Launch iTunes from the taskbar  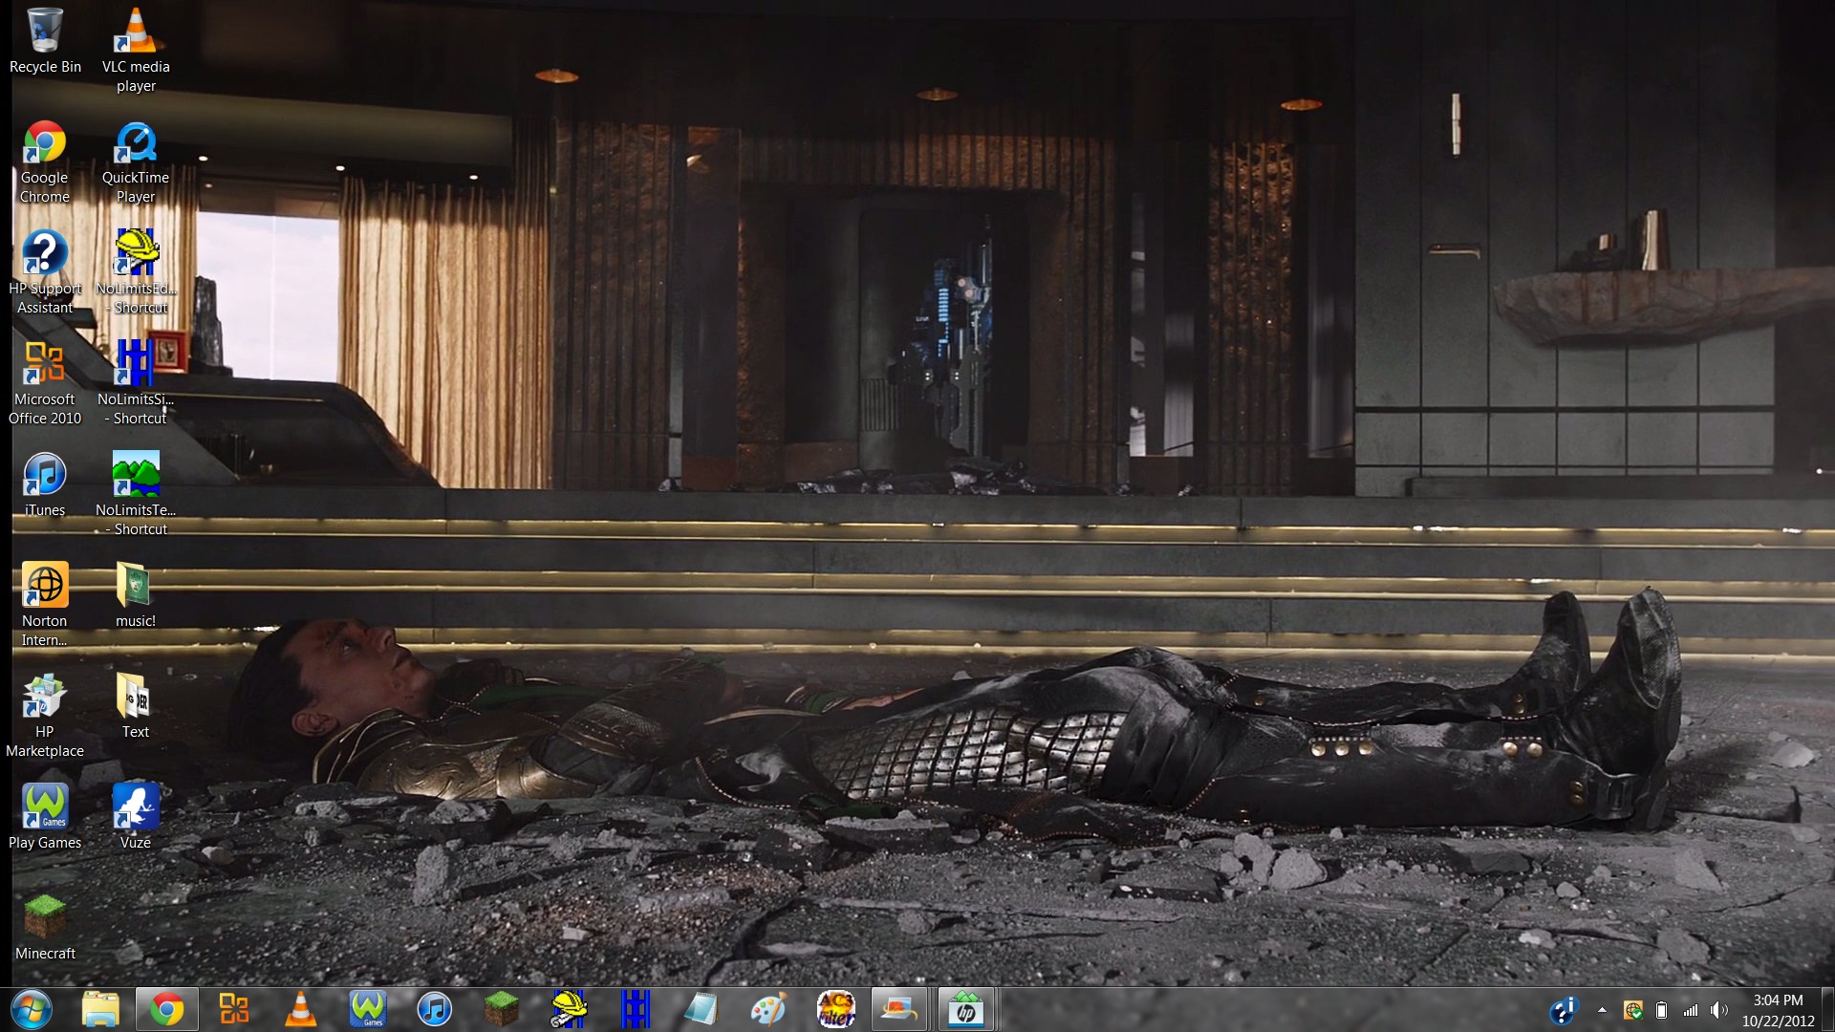point(435,1009)
